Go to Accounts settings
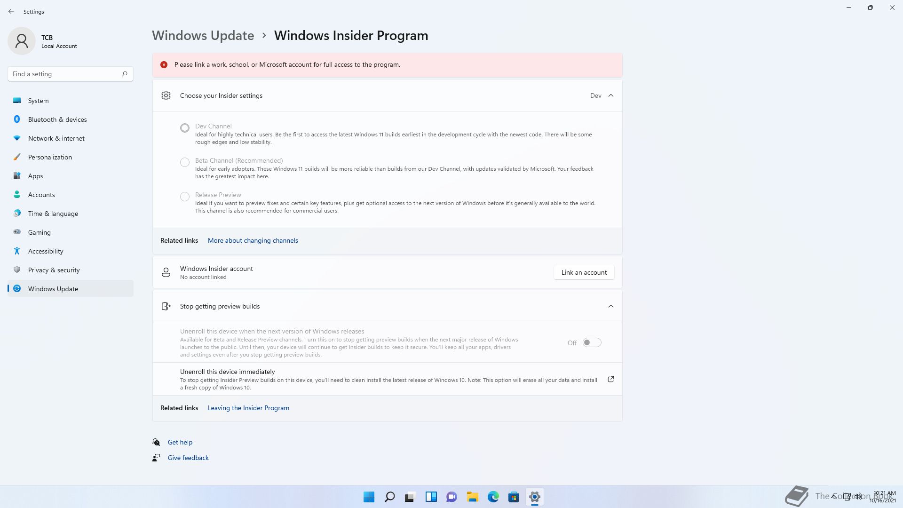Screen dimensions: 903x508 (x=71, y=194)
